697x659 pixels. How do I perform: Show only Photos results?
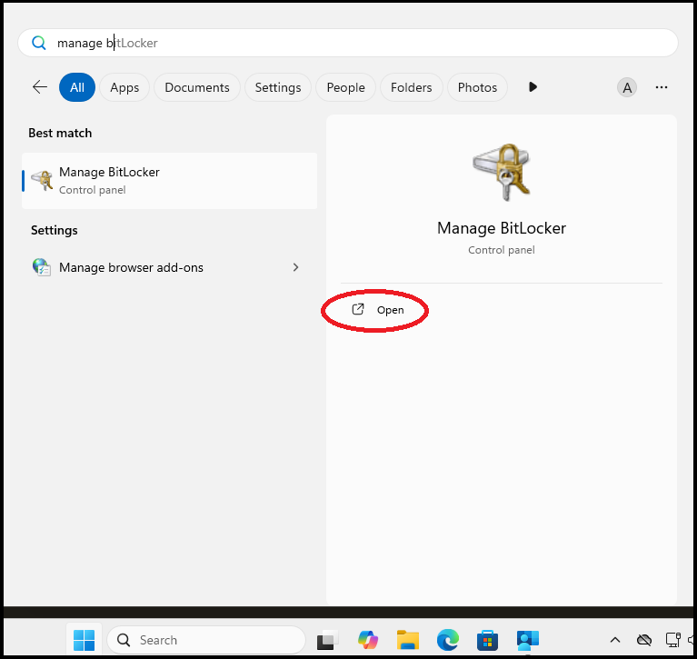477,87
